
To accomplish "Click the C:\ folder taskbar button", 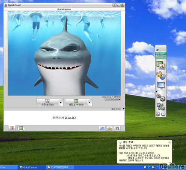I will coord(60,167).
